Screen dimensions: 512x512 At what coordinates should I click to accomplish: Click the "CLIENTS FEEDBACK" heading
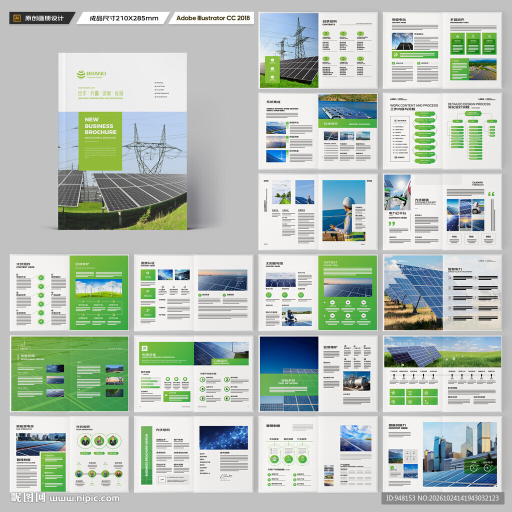pos(477,183)
